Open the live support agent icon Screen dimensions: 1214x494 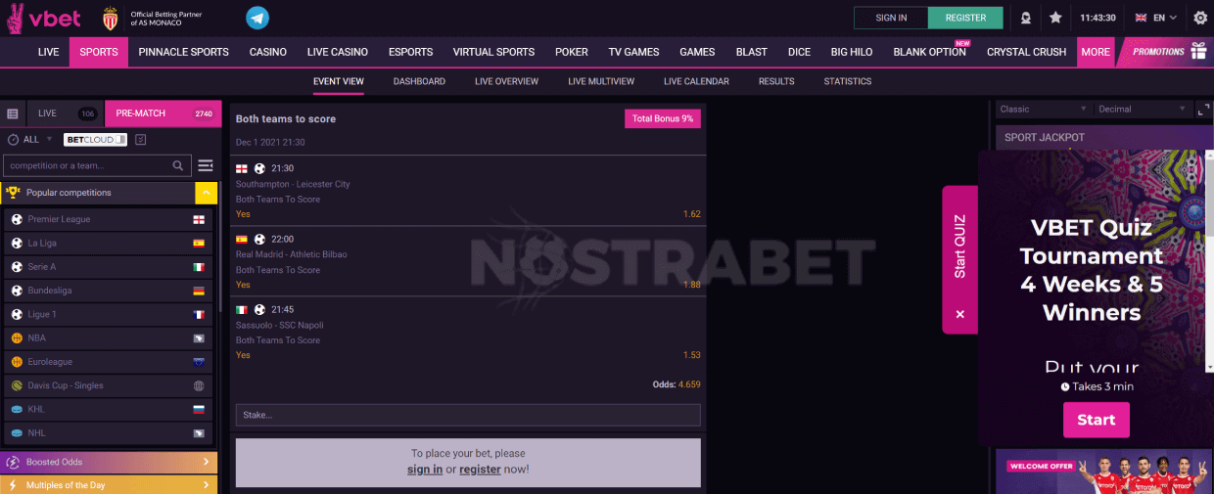click(1025, 18)
